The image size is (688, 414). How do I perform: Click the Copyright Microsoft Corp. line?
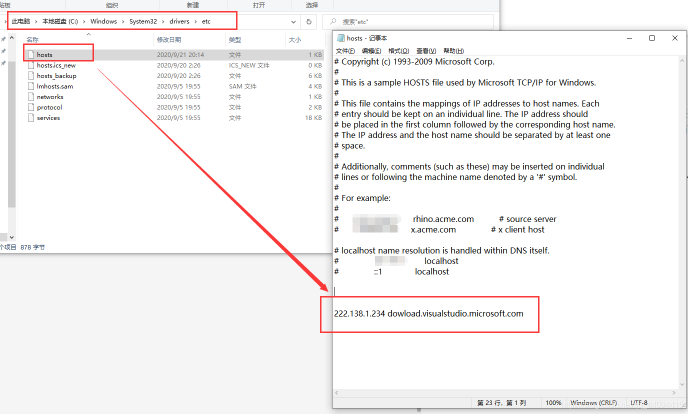pyautogui.click(x=414, y=61)
